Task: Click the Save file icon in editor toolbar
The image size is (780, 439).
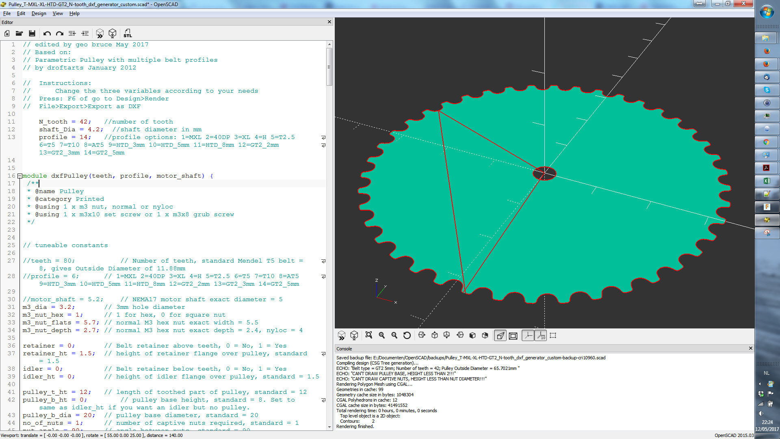Action: point(32,33)
